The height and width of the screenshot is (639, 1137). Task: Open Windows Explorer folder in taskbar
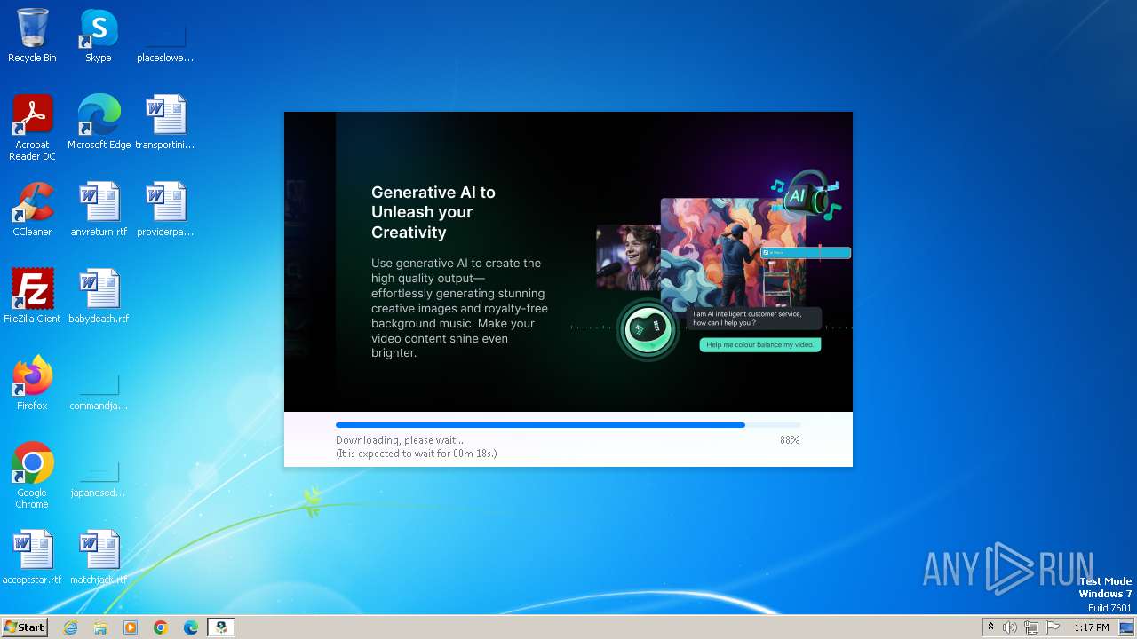click(x=100, y=627)
